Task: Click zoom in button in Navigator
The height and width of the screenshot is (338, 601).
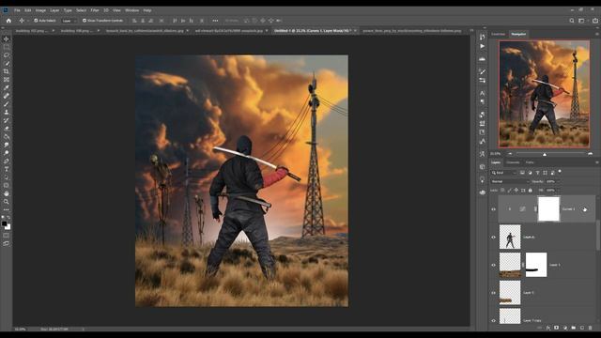Action: [x=591, y=154]
